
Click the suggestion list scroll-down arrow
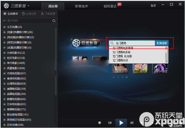[167, 61]
